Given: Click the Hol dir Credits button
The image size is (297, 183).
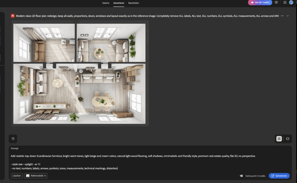Looking at the screenshot, I should click(260, 3).
